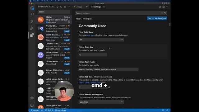199x112 pixels.
Task: Click the extensions search field
Action: [x=54, y=12]
